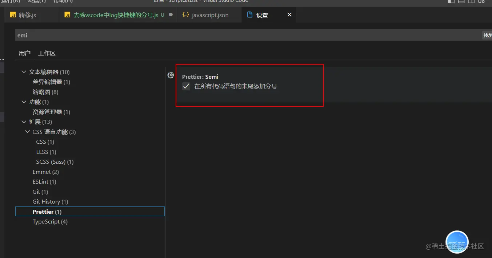This screenshot has height=258, width=492.
Task: Open the gear icon beside Prettier: Semi setting
Action: tap(171, 75)
